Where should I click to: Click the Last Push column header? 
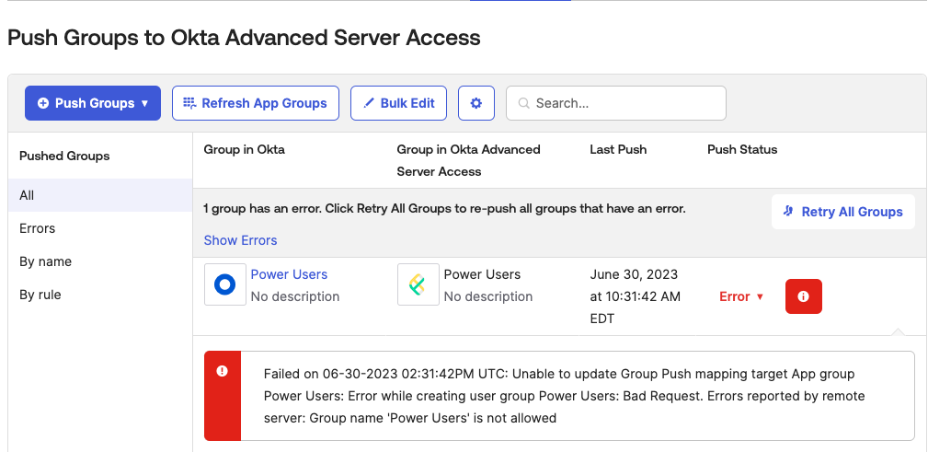pos(618,149)
